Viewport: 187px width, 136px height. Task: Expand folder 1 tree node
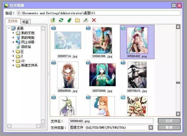pos(13,51)
